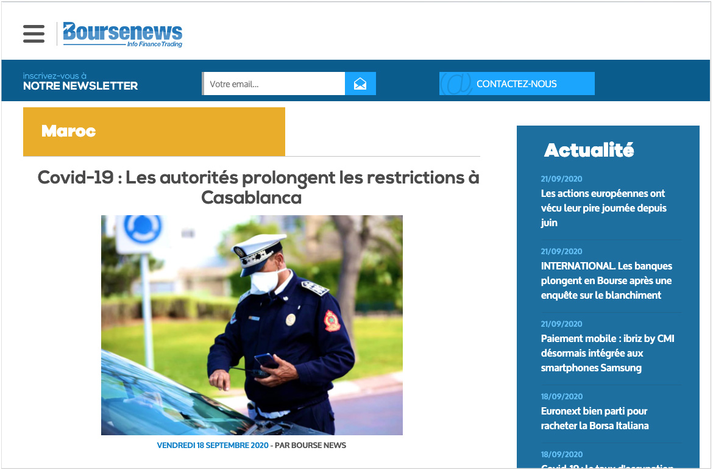This screenshot has width=713, height=470.
Task: Open the Actualité sidebar heading
Action: click(589, 150)
